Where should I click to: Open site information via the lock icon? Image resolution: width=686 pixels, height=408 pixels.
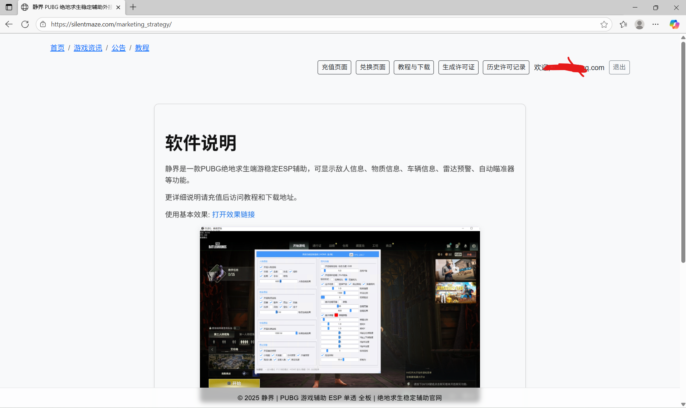(43, 24)
